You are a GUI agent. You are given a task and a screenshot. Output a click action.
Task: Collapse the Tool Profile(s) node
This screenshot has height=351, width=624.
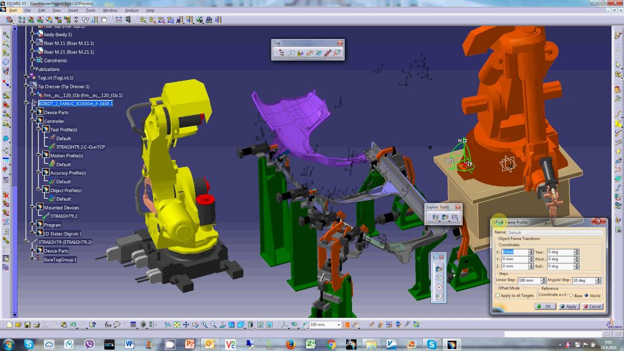(39, 130)
